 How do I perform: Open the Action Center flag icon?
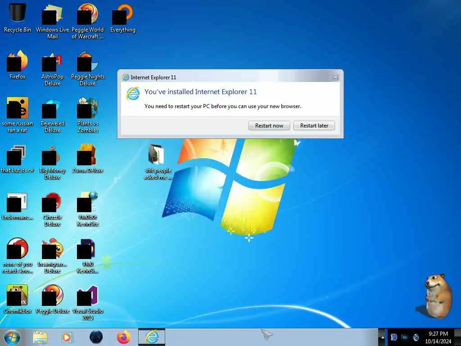394,337
